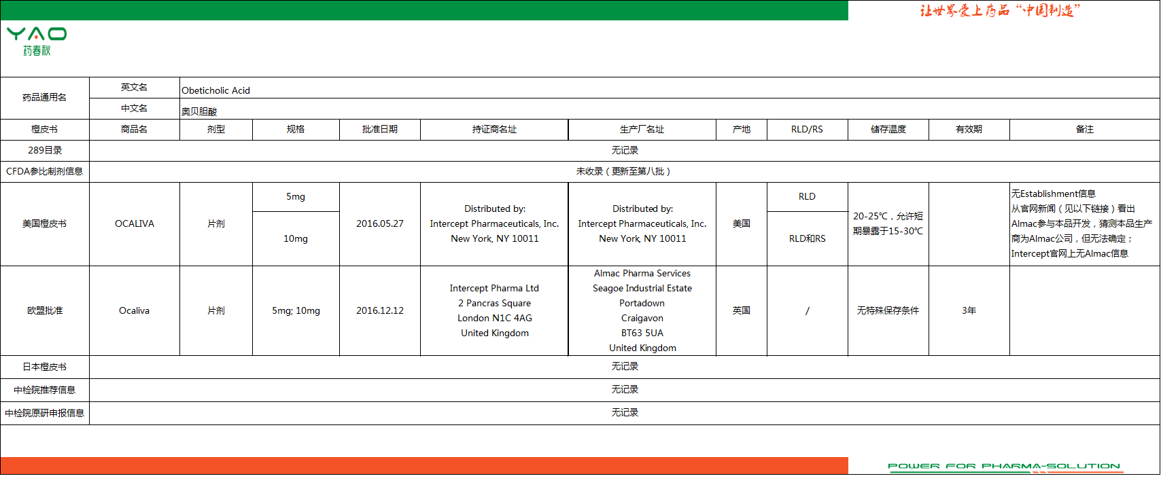Click the uppercase OCALIVA trade name cell
1161x489 pixels.
pos(135,224)
